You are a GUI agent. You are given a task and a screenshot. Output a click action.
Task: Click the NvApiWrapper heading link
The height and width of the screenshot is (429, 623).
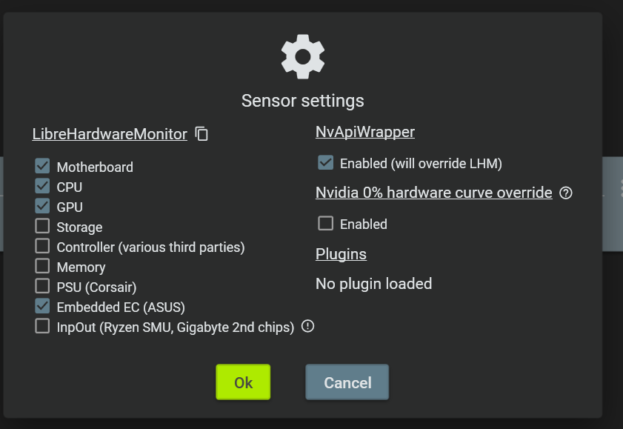click(x=364, y=132)
